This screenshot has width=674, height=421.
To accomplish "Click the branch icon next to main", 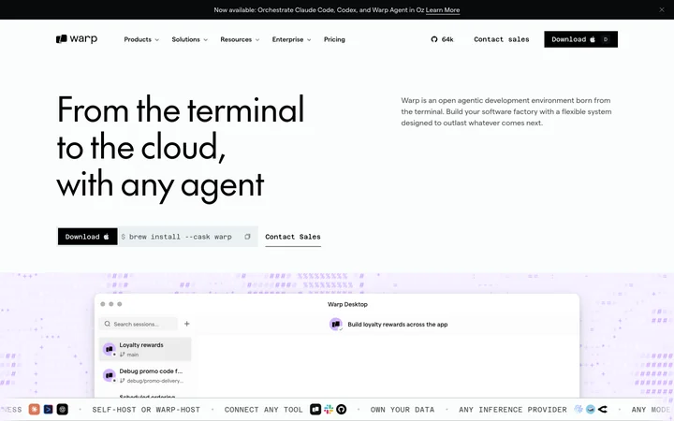I will tap(123, 355).
